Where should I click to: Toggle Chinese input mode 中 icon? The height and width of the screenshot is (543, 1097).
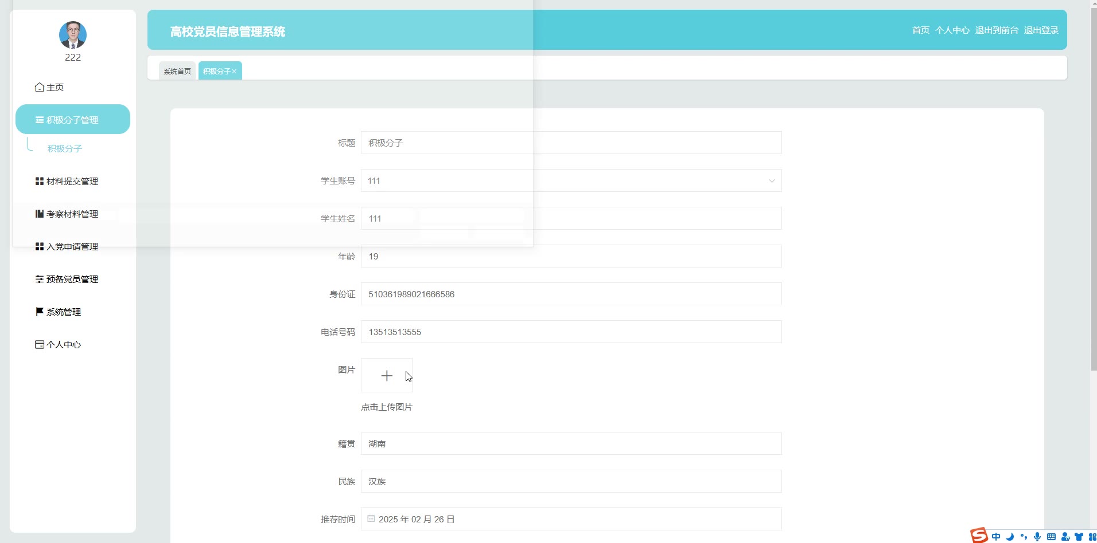click(996, 537)
